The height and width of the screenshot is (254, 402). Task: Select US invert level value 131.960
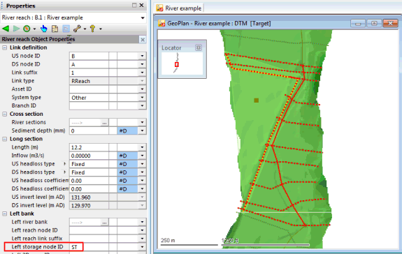pyautogui.click(x=89, y=197)
